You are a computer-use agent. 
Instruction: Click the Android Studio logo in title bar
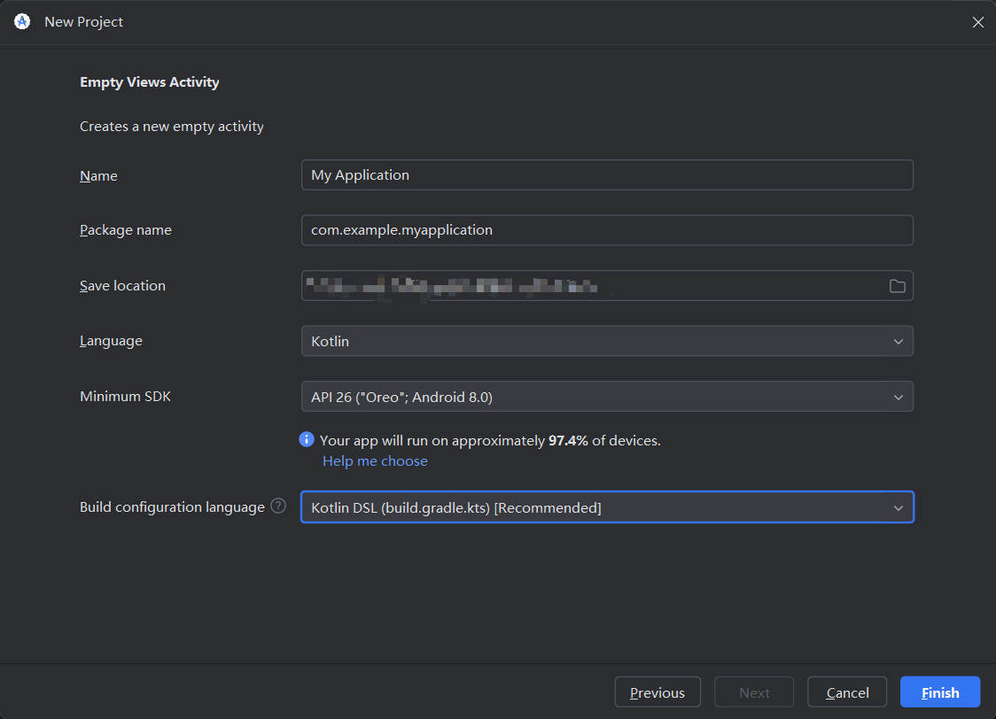click(21, 21)
